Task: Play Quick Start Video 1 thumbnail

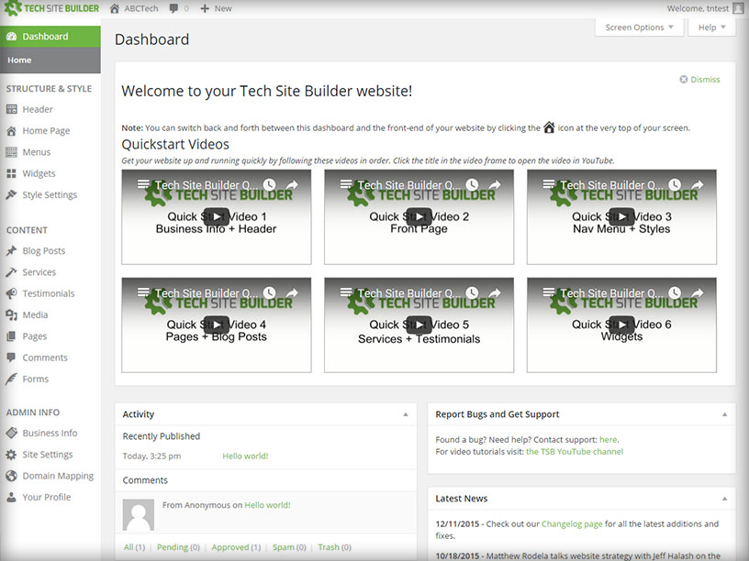Action: [x=216, y=217]
